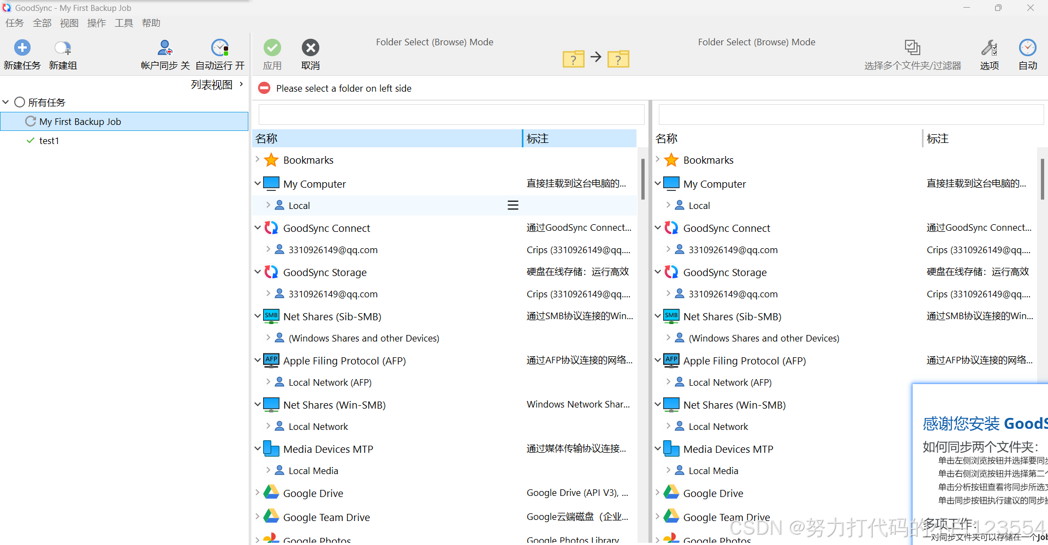The width and height of the screenshot is (1048, 545).
Task: Click the Google Team Drive icon in the left panel
Action: [271, 516]
